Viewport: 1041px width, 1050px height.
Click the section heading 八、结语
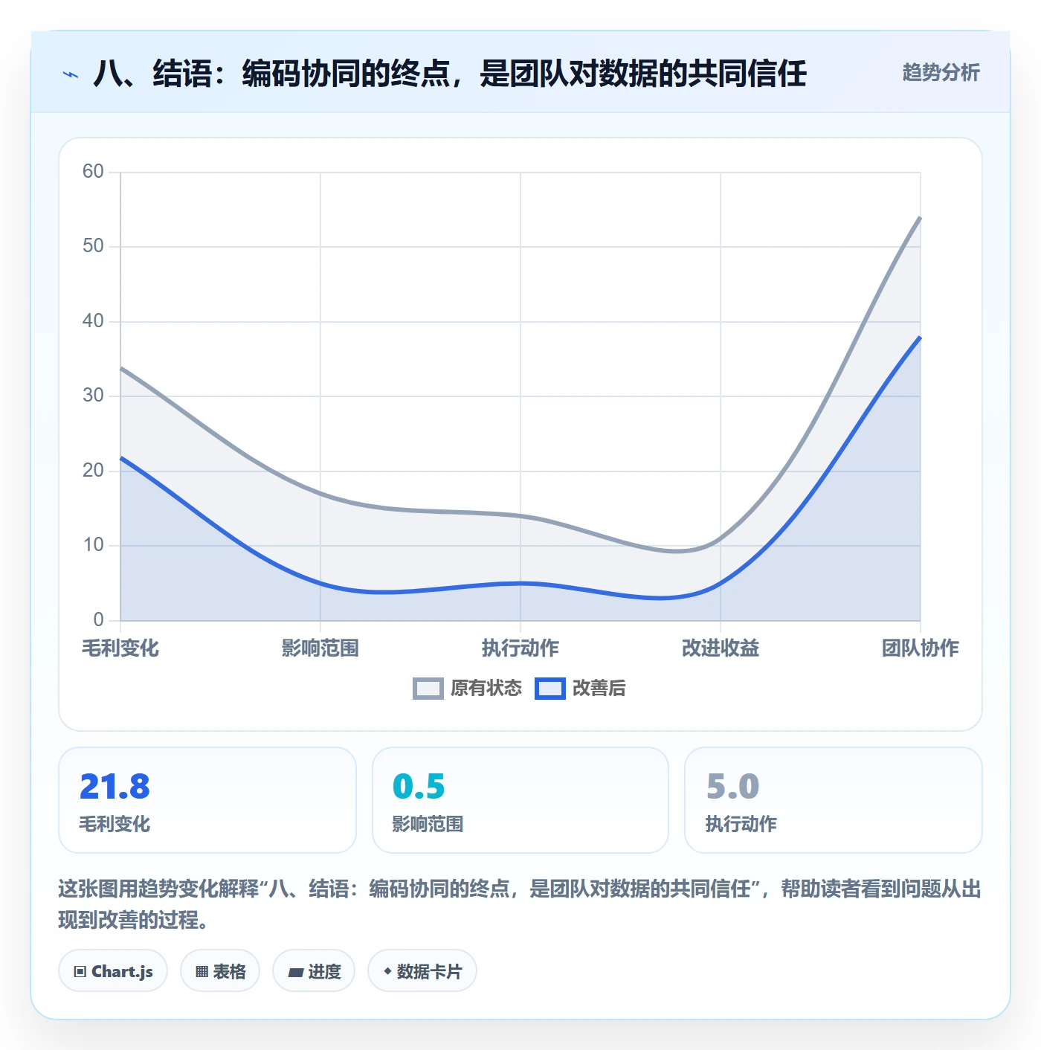pos(450,74)
